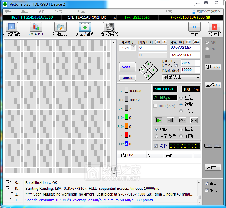226x208 pixels.
Task: Toggle the 网格 grid checkbox
Action: [156, 146]
